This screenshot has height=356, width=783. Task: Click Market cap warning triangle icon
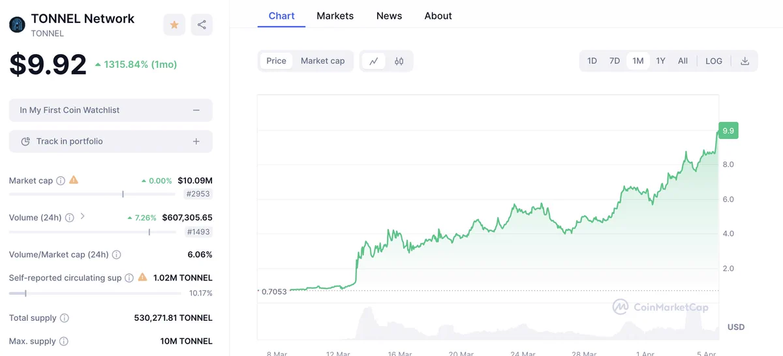point(74,180)
